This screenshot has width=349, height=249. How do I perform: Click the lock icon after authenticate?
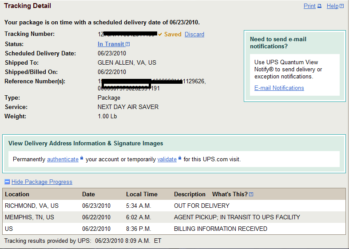click(82, 158)
